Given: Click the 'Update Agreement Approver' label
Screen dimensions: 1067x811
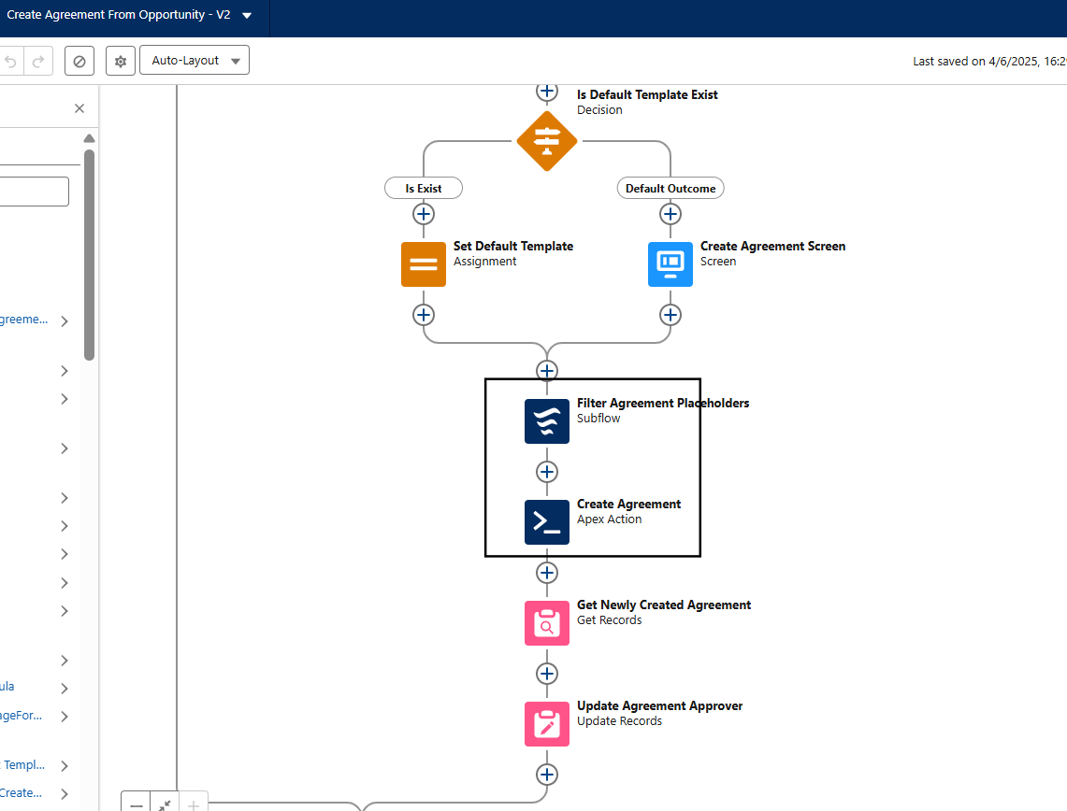Looking at the screenshot, I should tap(659, 705).
